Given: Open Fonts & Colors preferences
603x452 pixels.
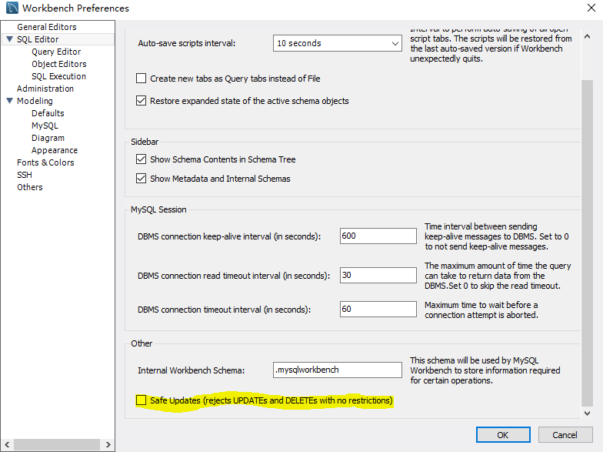Looking at the screenshot, I should click(45, 162).
